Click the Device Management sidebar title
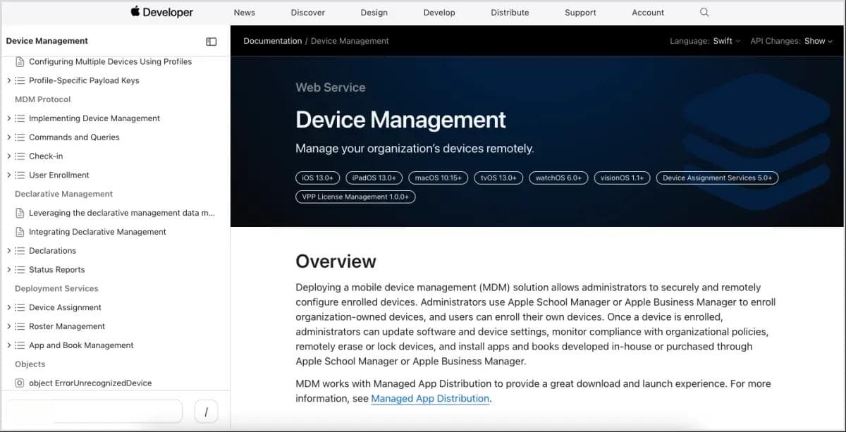Screen dimensions: 846x432 click(x=47, y=41)
